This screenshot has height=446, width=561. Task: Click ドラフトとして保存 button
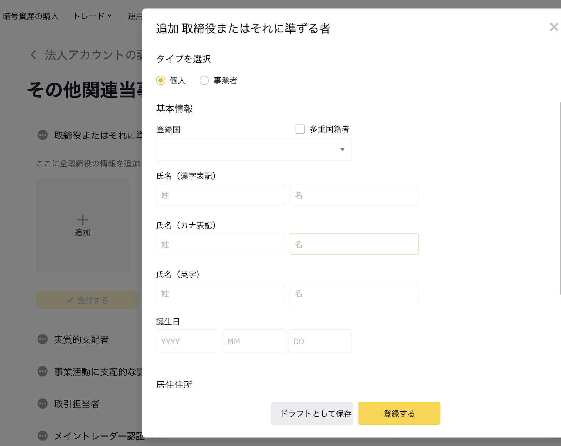click(x=312, y=413)
